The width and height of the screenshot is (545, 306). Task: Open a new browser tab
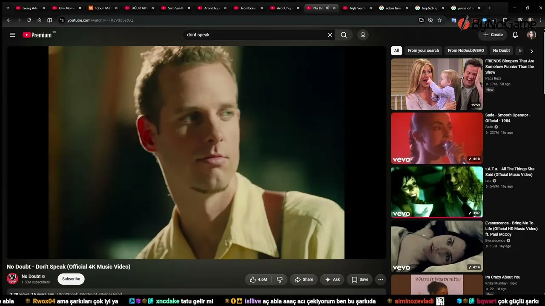pyautogui.click(x=489, y=8)
